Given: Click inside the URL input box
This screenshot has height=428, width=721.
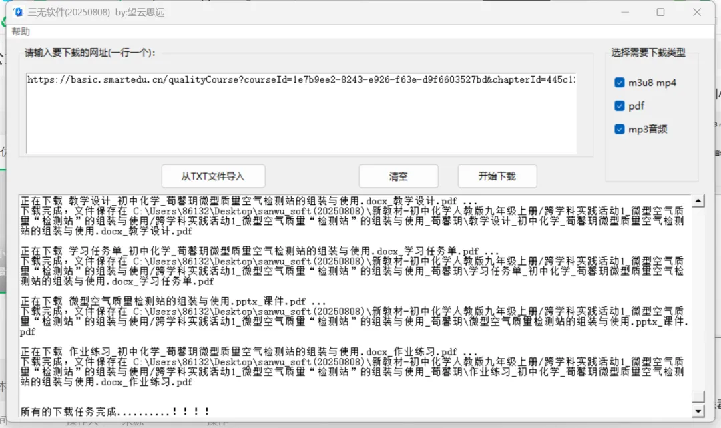Looking at the screenshot, I should [300, 114].
